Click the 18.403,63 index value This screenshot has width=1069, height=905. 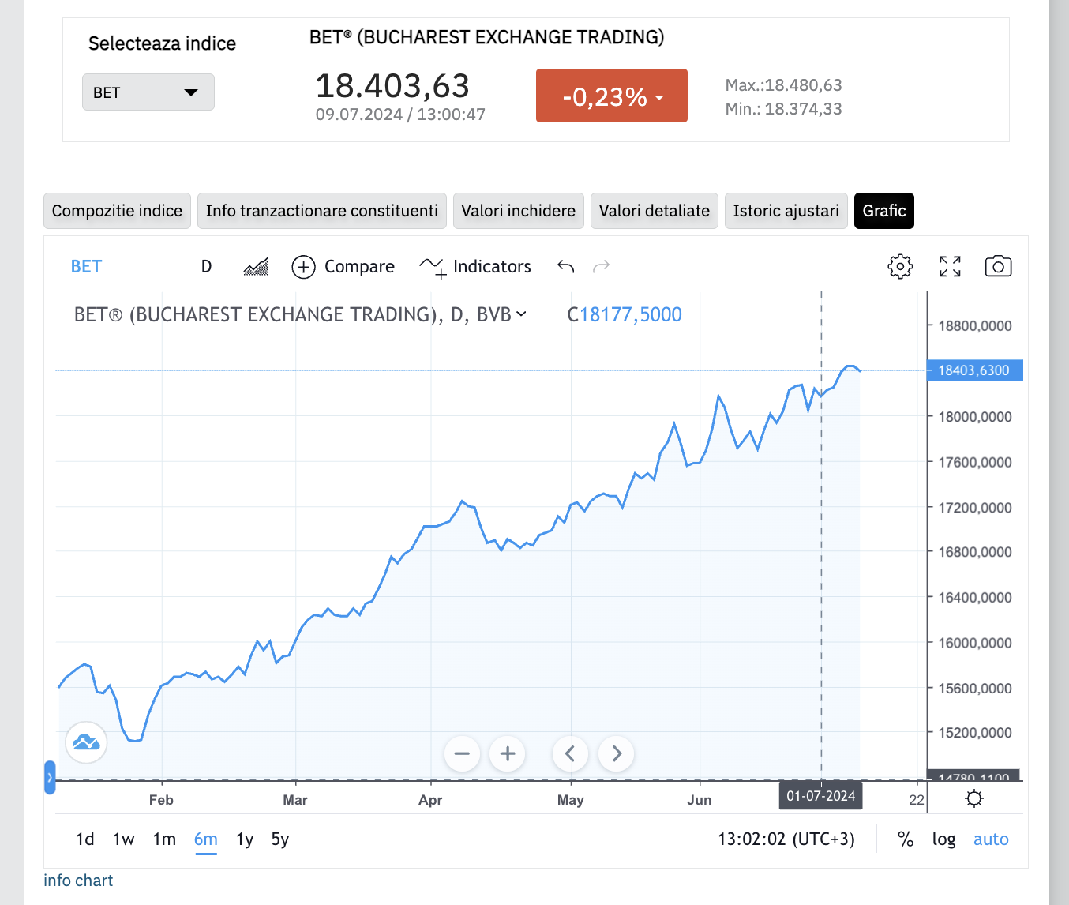click(392, 85)
